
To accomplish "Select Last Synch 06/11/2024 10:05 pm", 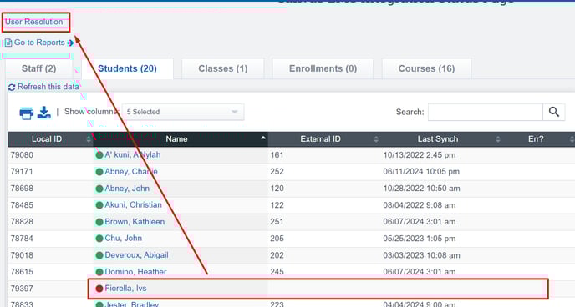I will 421,172.
